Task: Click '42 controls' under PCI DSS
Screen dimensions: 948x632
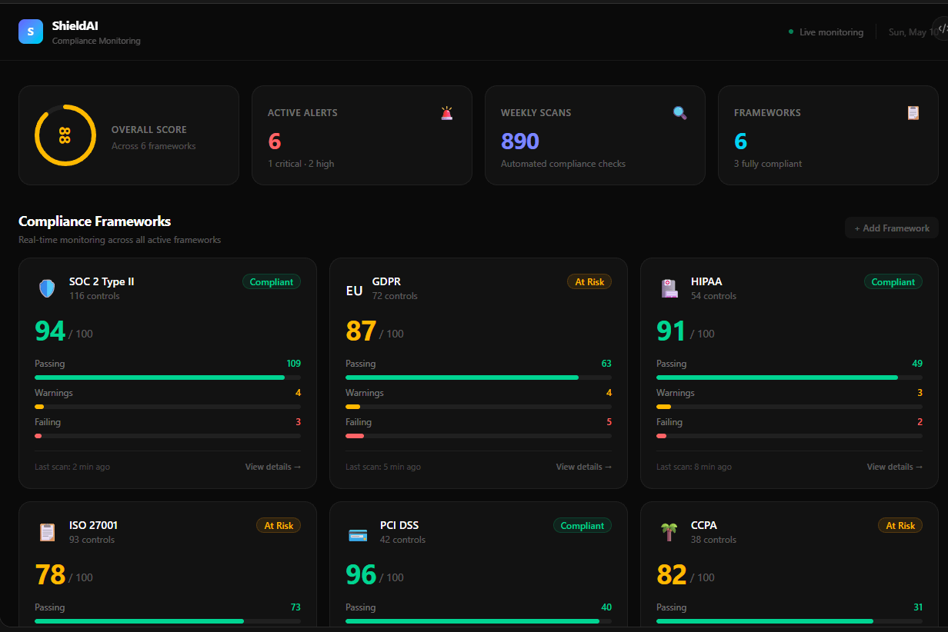Action: tap(402, 540)
